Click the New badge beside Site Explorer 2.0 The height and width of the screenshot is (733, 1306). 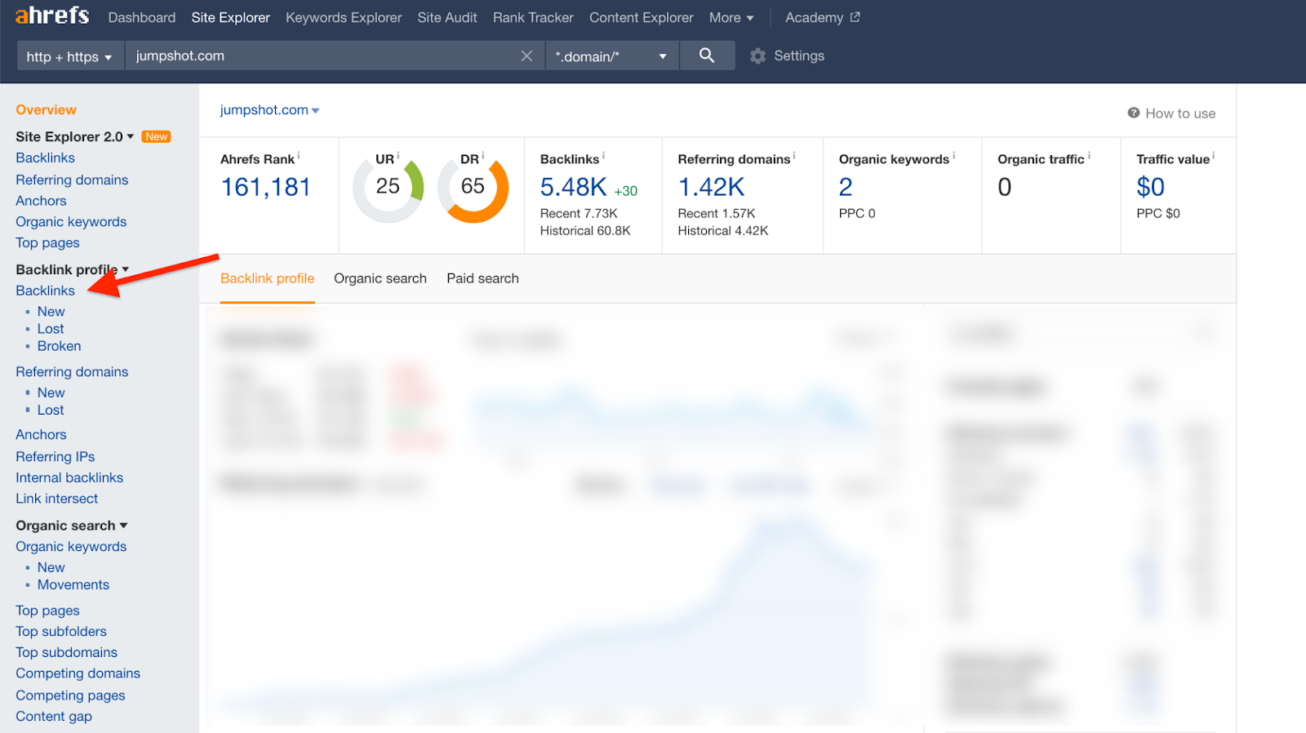tap(156, 136)
